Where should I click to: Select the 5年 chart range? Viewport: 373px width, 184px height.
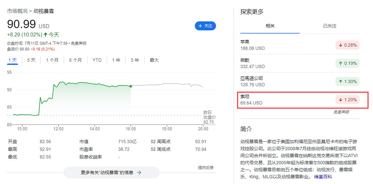135,60
